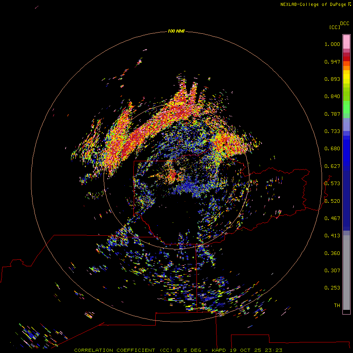Pick the bright green segment of the color bar
Screen dimensions: 353x353
pos(346,107)
